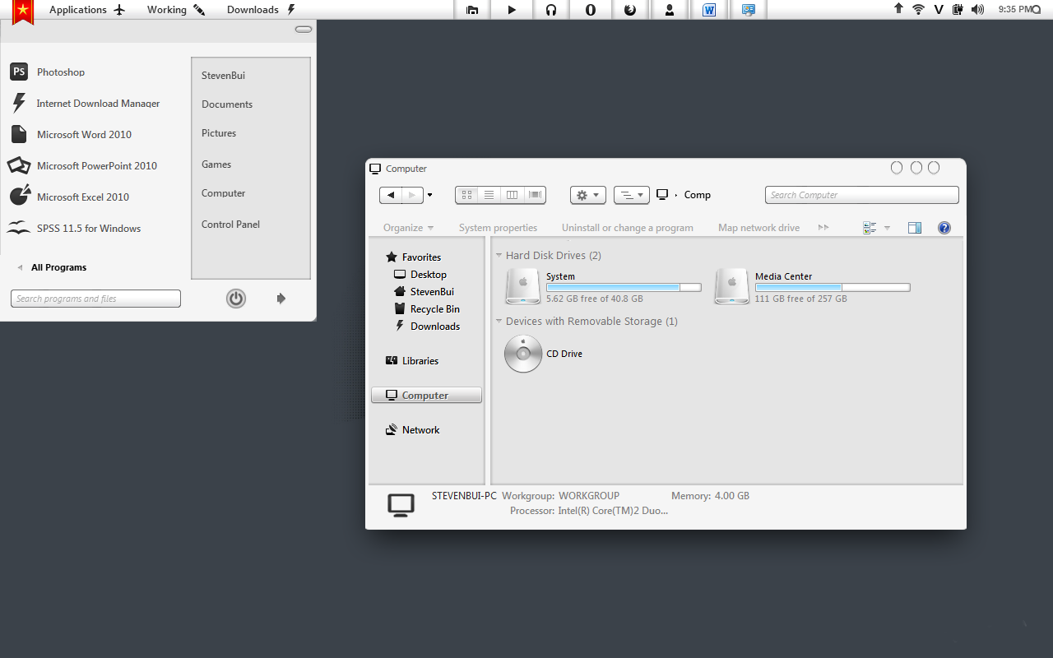Open Control Panel from the Start menu
The height and width of the screenshot is (658, 1053).
230,225
